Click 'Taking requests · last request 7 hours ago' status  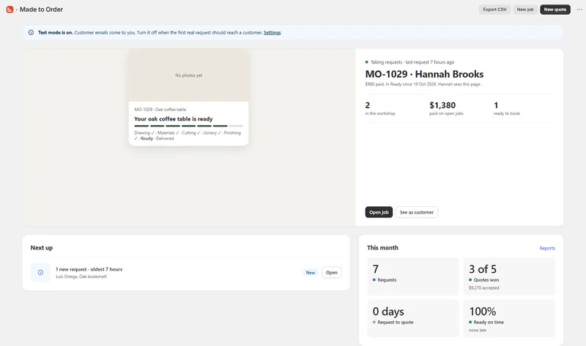[412, 62]
